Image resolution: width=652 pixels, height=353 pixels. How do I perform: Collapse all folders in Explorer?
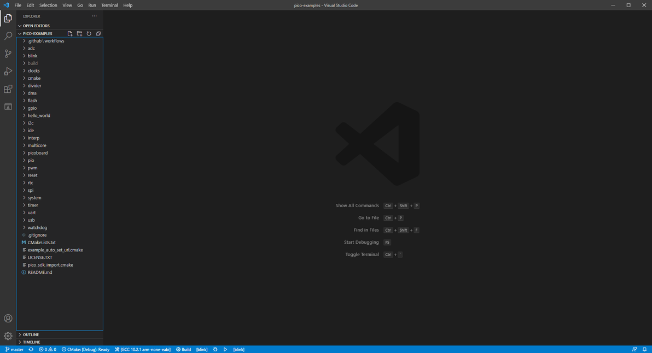tap(98, 34)
